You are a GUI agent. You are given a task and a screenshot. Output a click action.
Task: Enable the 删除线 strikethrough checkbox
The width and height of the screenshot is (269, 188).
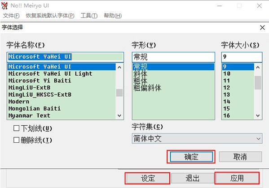pos(16,140)
